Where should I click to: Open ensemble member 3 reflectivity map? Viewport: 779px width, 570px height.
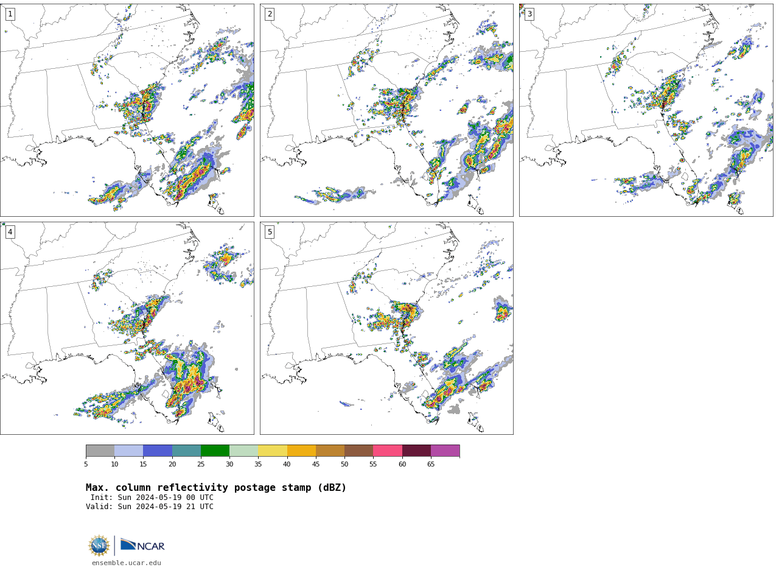pos(646,110)
